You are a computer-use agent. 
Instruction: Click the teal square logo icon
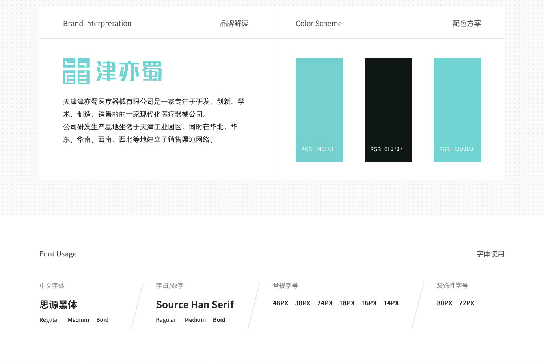76,71
